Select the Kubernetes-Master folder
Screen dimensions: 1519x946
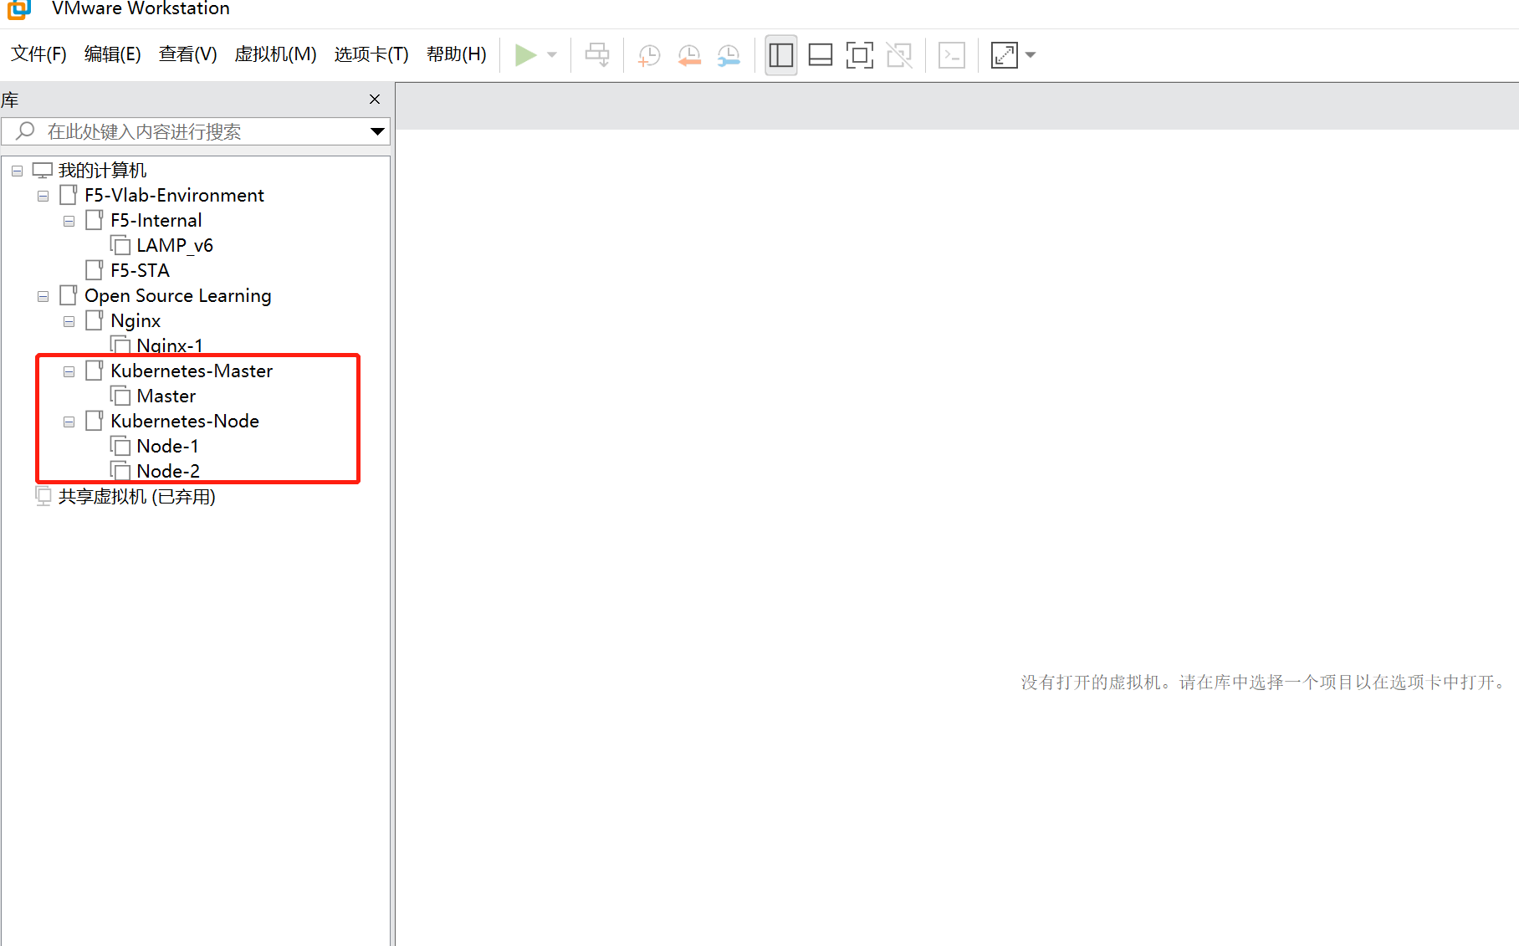point(192,371)
